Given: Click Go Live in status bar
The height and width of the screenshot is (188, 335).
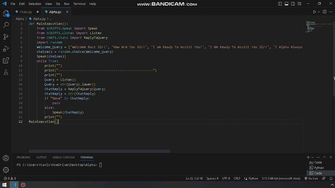Looking at the screenshot, I should click(311, 179).
